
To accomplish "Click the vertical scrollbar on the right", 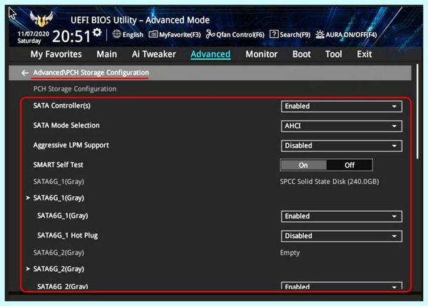I will pos(417,111).
